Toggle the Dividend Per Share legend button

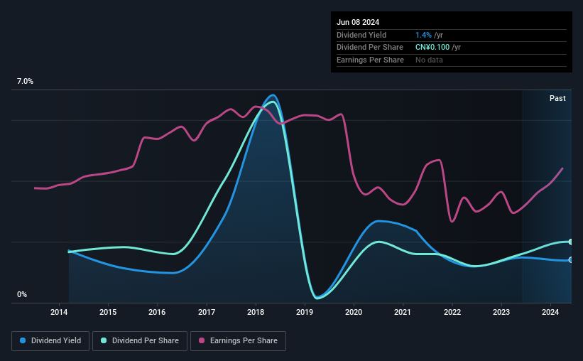140,341
